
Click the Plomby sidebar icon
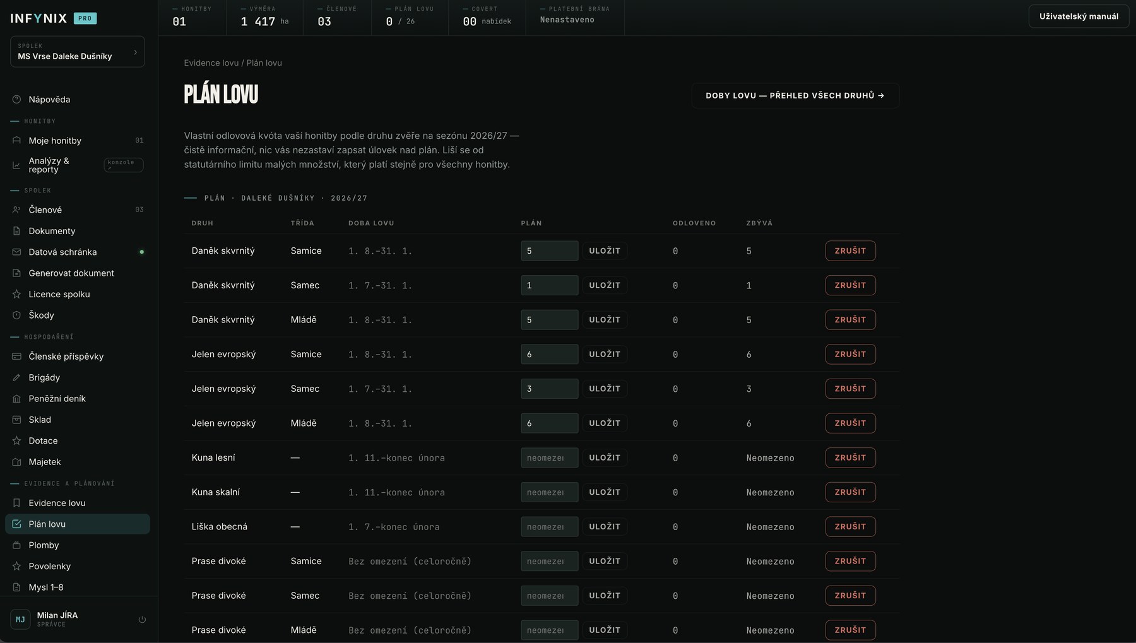(16, 545)
